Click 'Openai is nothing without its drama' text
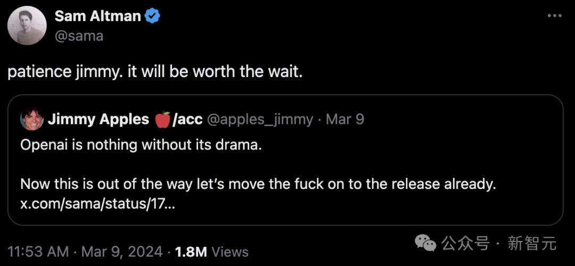 141,145
